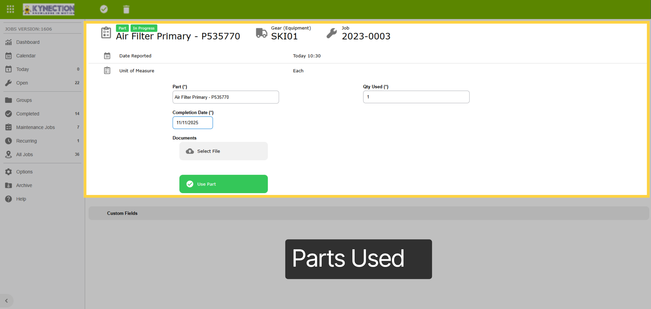View Completed jobs
The width and height of the screenshot is (651, 309).
pyautogui.click(x=42, y=114)
